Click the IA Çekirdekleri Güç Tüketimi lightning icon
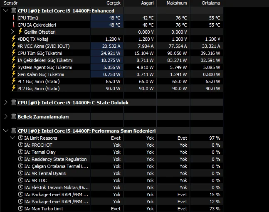 [x=14, y=60]
